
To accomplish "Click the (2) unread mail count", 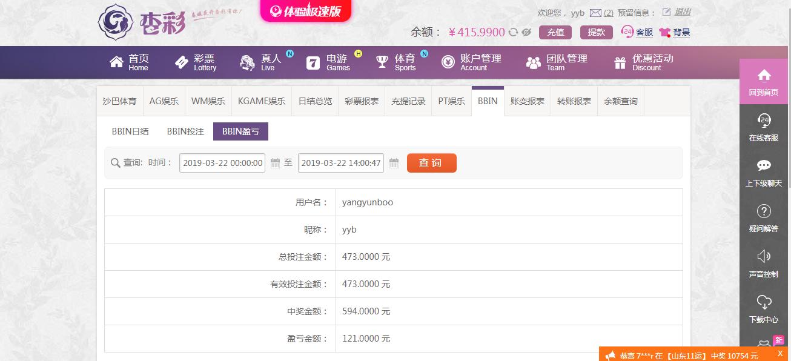I will [x=609, y=13].
